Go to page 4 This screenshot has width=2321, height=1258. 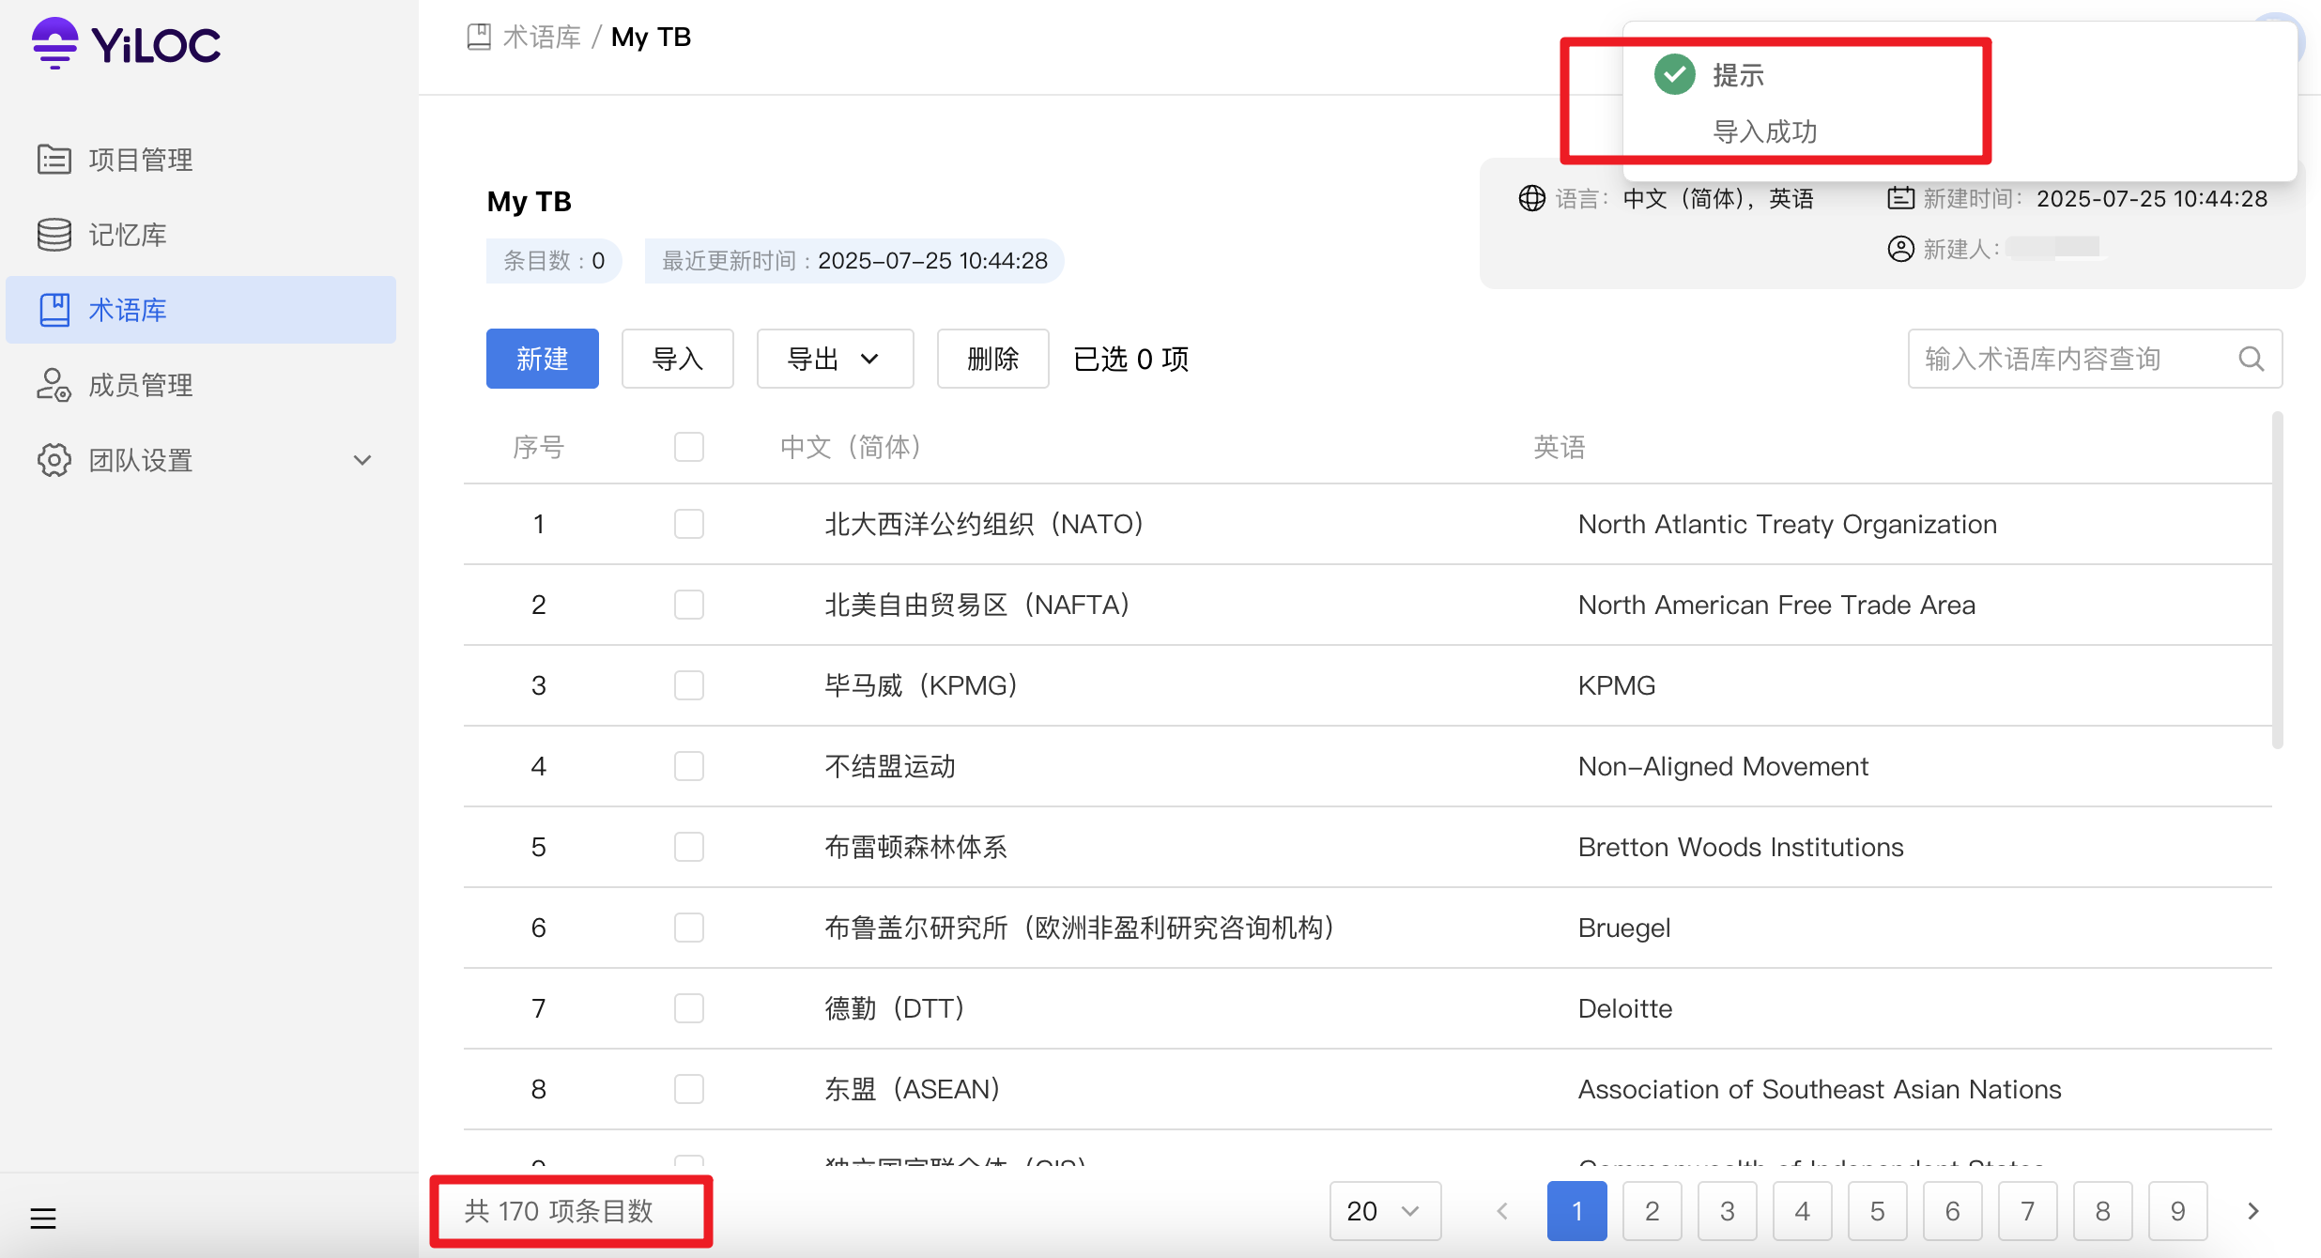pyautogui.click(x=1803, y=1211)
